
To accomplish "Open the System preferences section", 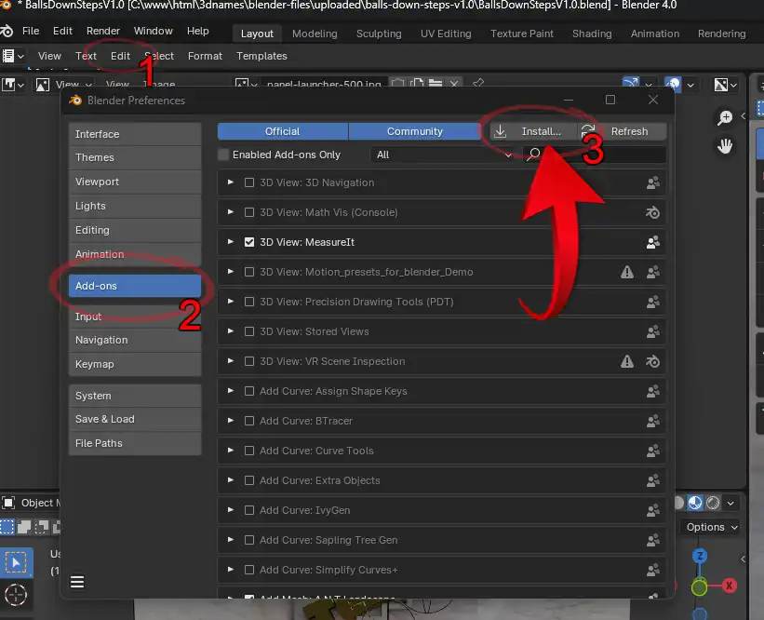I will point(135,396).
